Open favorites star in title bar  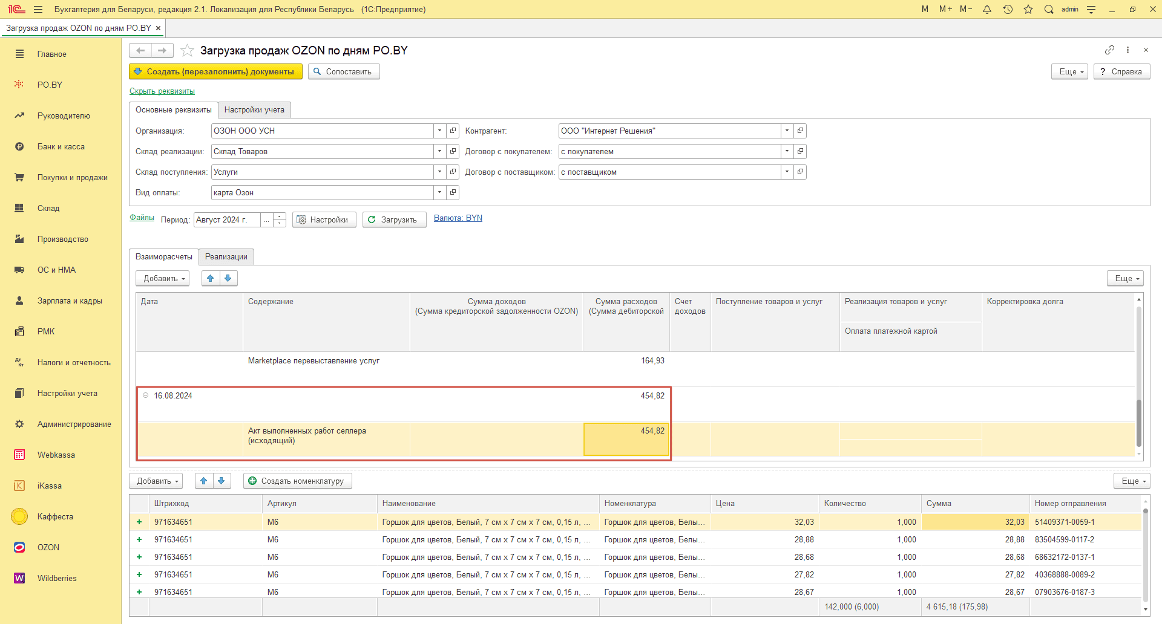coord(1028,9)
